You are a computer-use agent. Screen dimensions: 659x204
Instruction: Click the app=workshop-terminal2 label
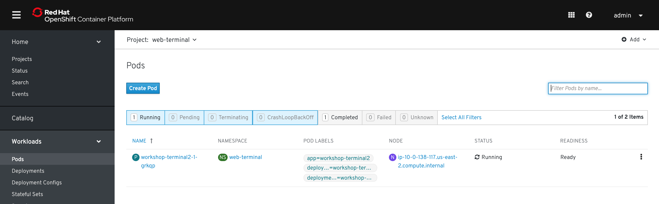coord(338,158)
